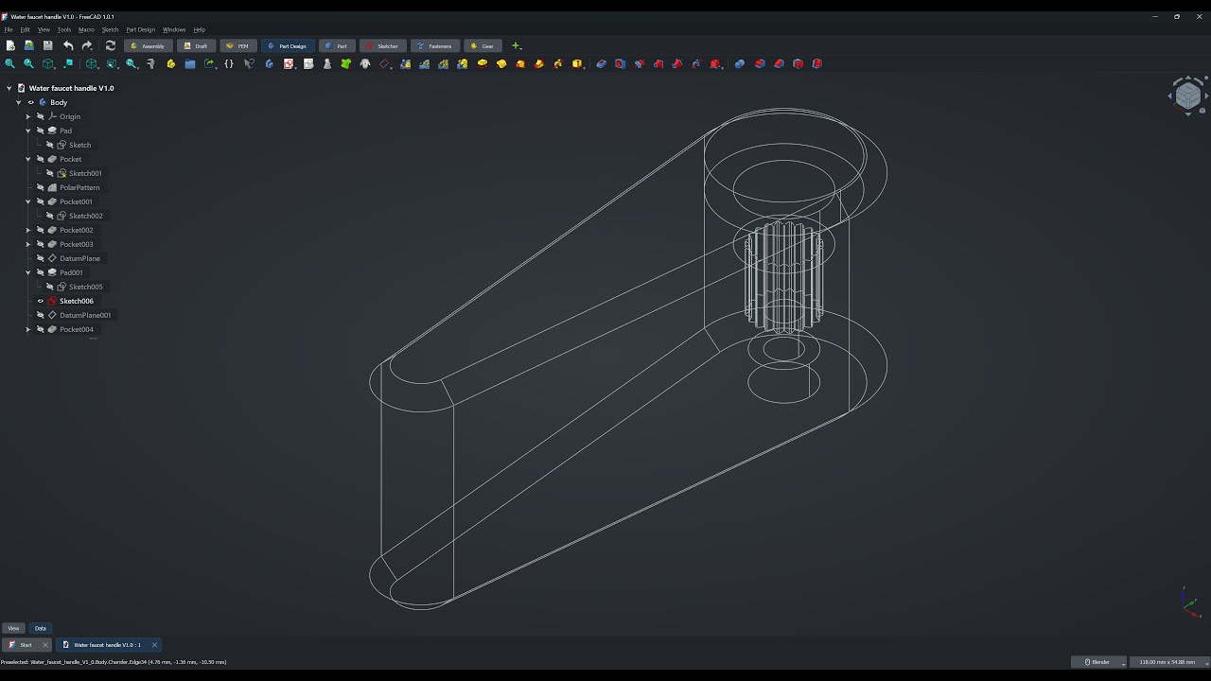Switch to the Assembly workbench
The image size is (1211, 681).
pyautogui.click(x=149, y=45)
